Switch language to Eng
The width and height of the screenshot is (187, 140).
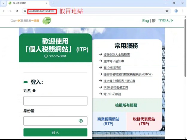pos(145,21)
